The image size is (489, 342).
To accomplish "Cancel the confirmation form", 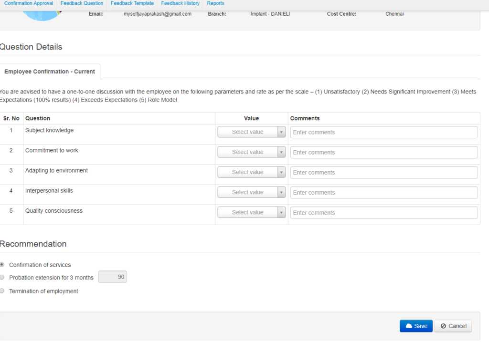I will click(x=453, y=326).
